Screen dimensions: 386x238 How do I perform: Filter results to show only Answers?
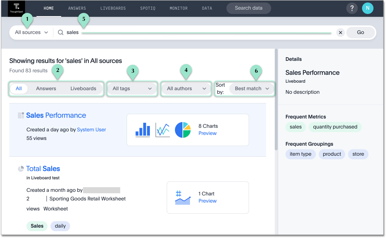tap(46, 88)
